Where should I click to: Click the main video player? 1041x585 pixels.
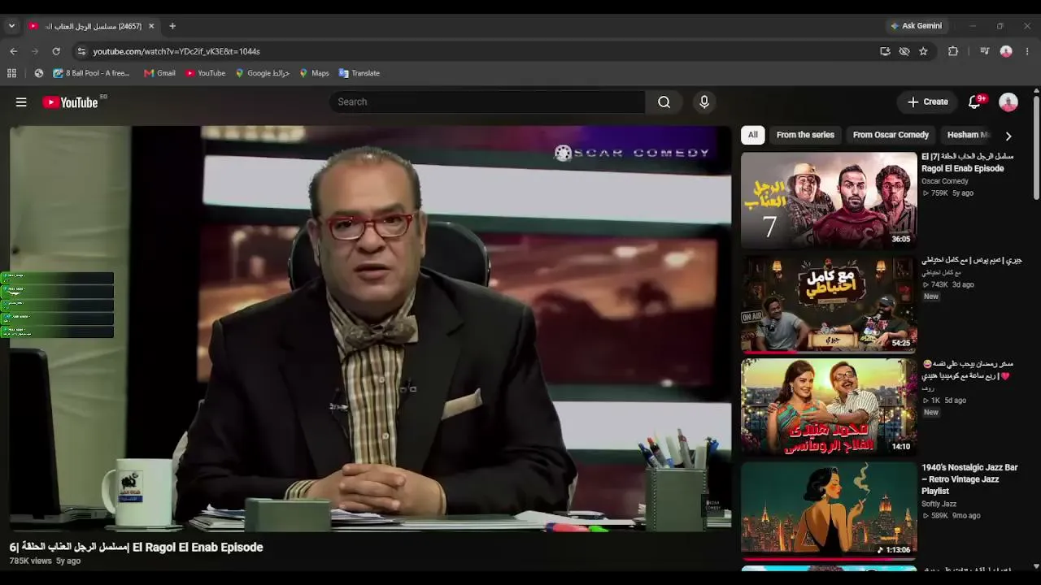pyautogui.click(x=371, y=328)
